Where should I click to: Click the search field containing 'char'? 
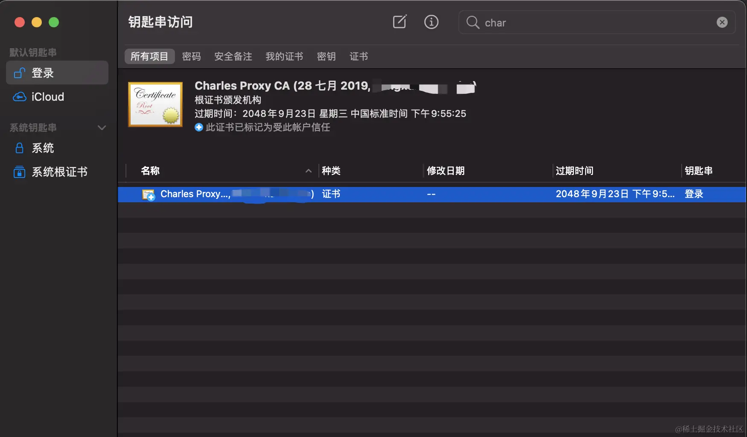pyautogui.click(x=597, y=22)
